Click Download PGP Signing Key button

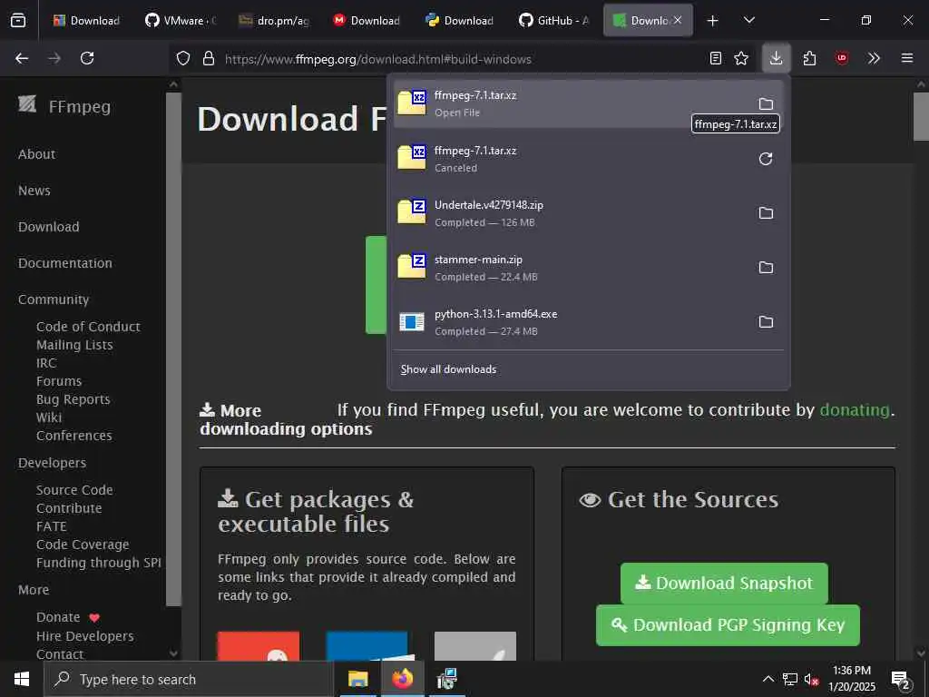728,625
